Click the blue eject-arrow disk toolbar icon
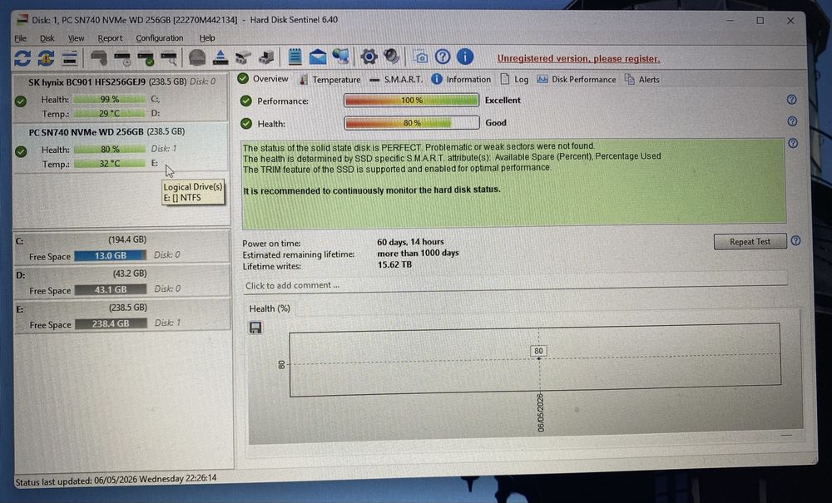 [x=220, y=57]
